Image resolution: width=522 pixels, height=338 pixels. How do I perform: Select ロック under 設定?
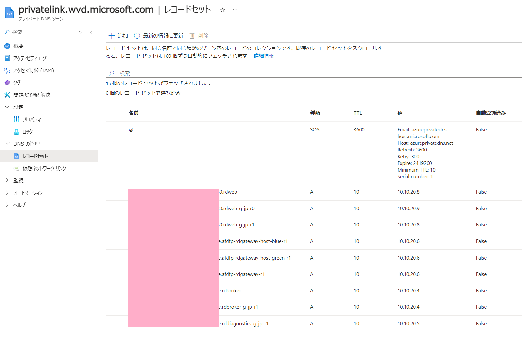tap(27, 132)
